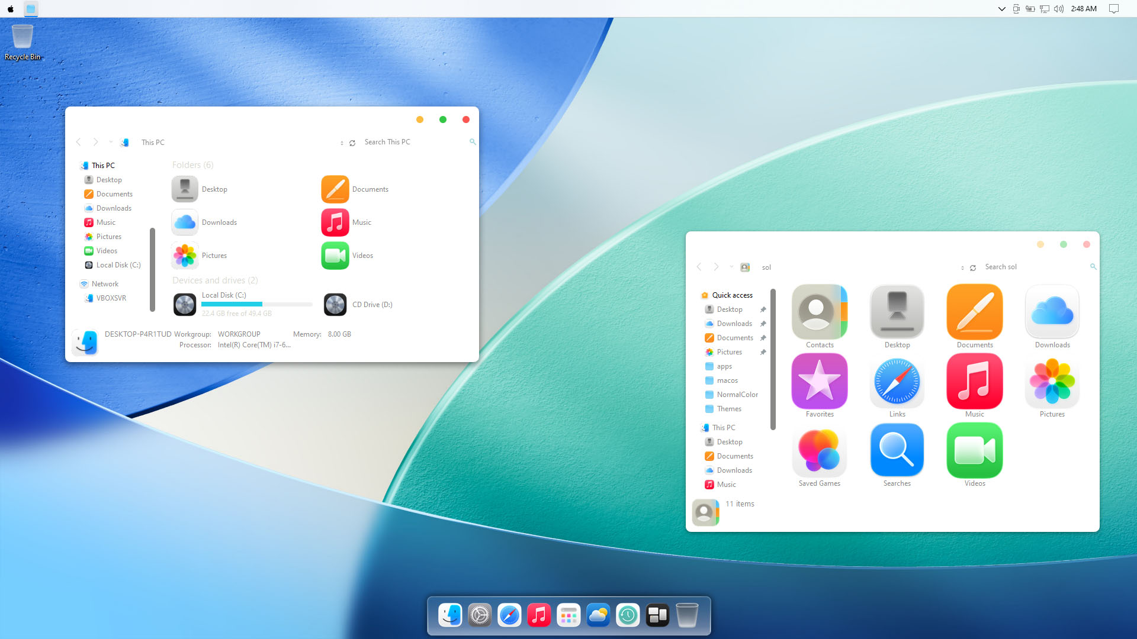1137x639 pixels.
Task: Refresh the This PC window
Action: tap(352, 143)
